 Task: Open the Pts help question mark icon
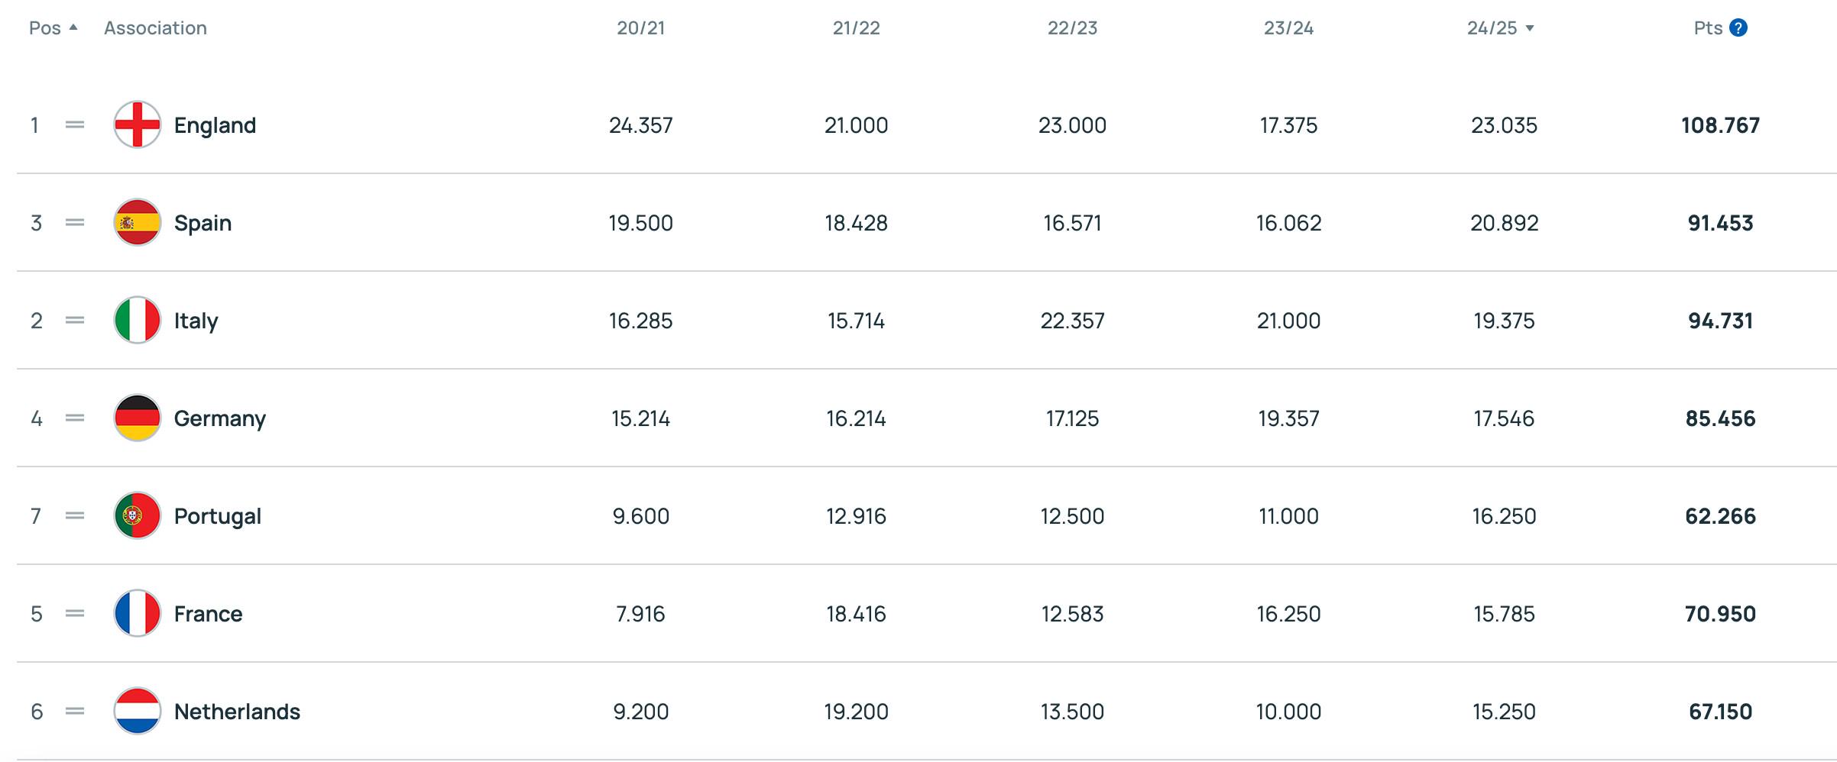coord(1738,28)
